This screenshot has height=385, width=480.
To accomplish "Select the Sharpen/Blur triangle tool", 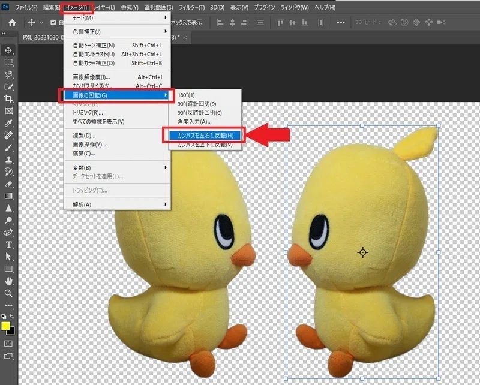I will 8,209.
